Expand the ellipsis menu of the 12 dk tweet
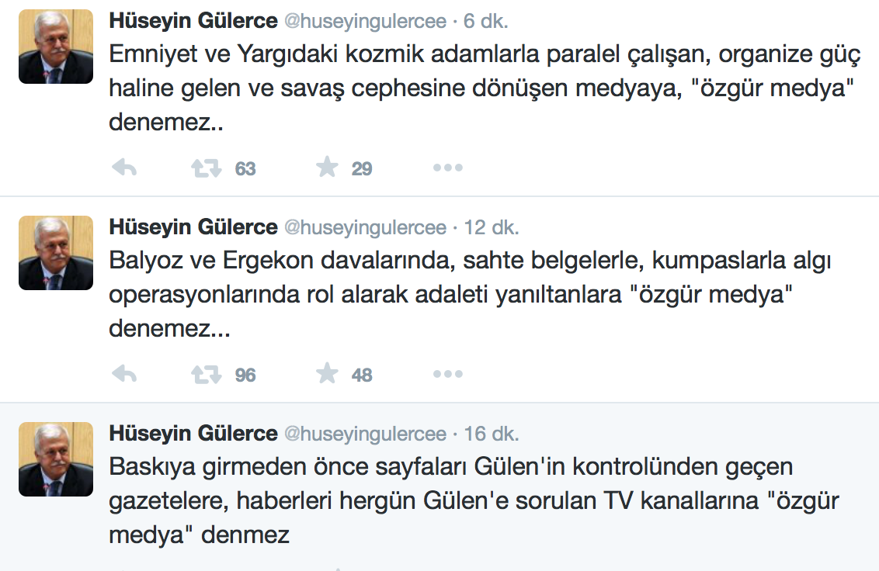 (448, 373)
